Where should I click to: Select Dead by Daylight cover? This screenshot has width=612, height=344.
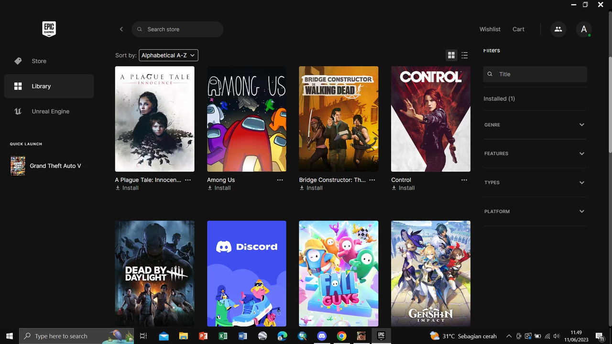(x=154, y=273)
